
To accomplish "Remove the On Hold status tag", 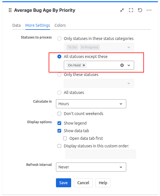I will point(84,65).
